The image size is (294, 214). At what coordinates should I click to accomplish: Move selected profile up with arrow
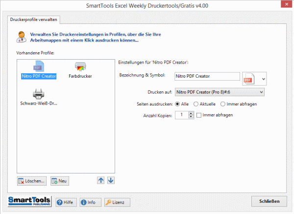[x=100, y=180]
